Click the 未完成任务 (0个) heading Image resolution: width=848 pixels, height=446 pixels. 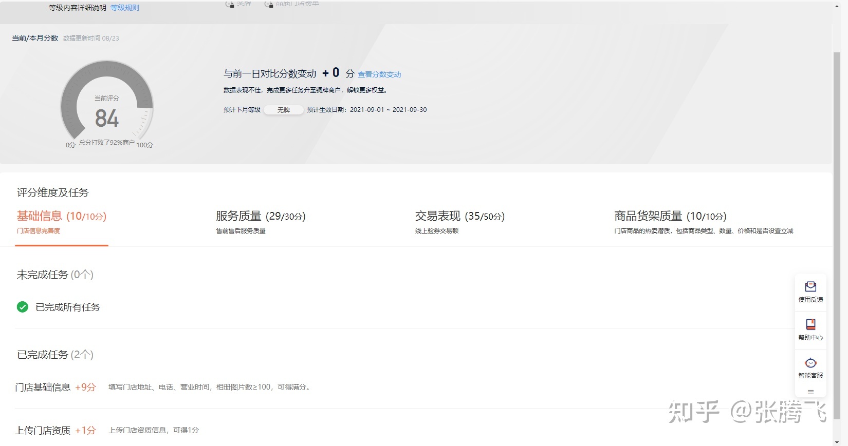[55, 275]
